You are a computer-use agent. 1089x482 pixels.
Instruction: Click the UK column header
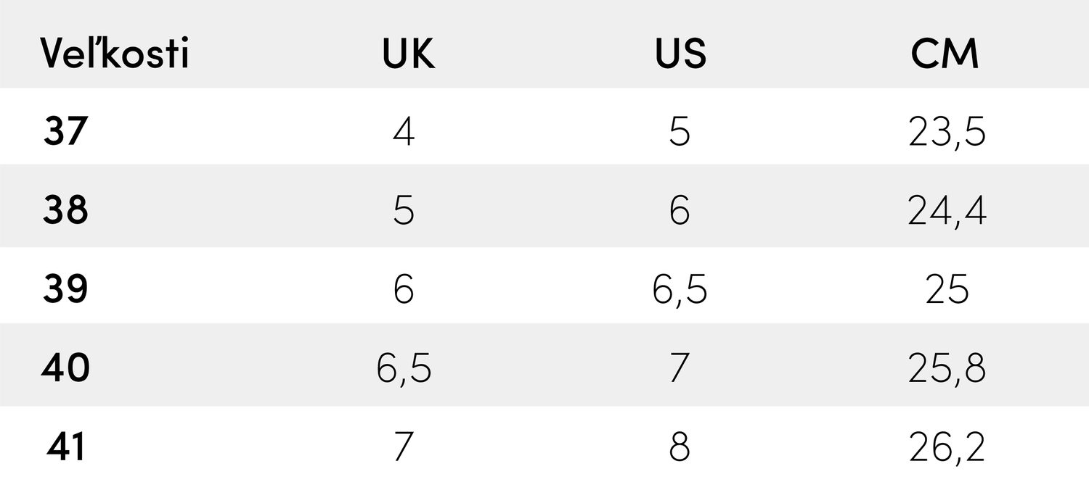(x=409, y=54)
